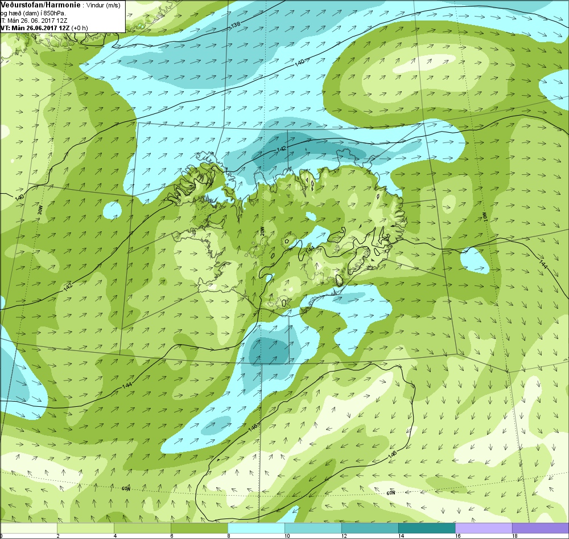This screenshot has height=539, width=569.
Task: Click the 30W longitude label
Action: pyautogui.click(x=40, y=210)
